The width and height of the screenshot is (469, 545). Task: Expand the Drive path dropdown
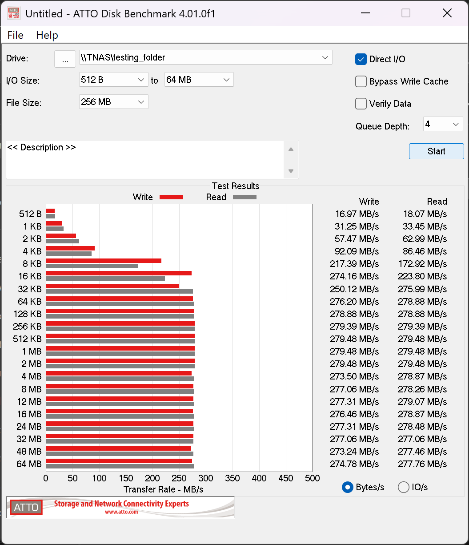[x=325, y=57]
